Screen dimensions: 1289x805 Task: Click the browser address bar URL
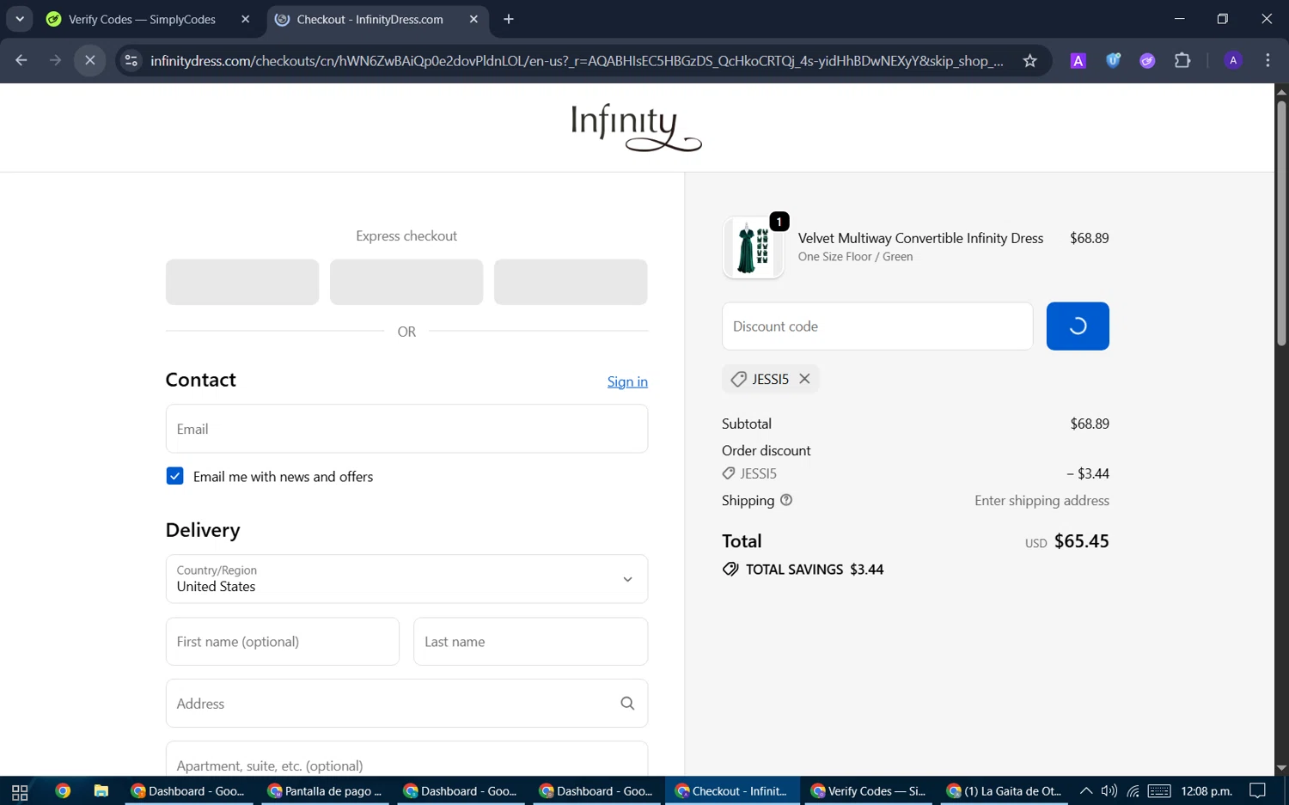[x=576, y=60]
